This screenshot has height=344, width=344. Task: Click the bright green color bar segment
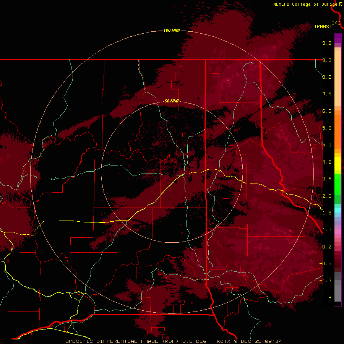338,184
